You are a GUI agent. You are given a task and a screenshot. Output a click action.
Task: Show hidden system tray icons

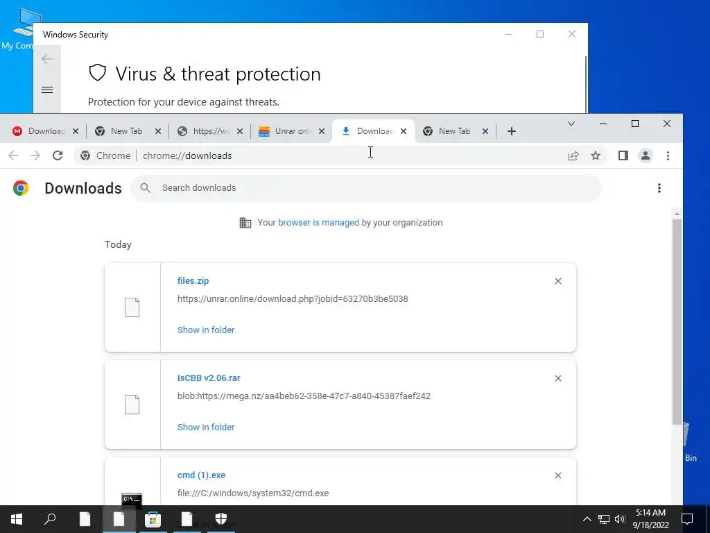pos(587,519)
